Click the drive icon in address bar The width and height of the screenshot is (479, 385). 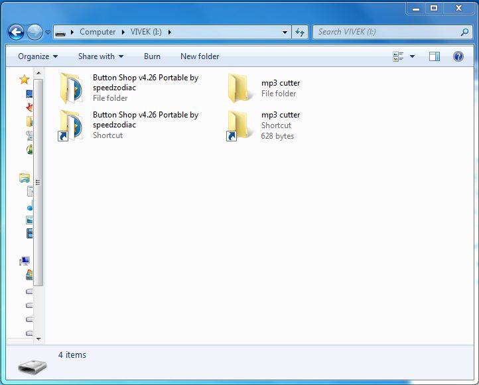pos(60,33)
